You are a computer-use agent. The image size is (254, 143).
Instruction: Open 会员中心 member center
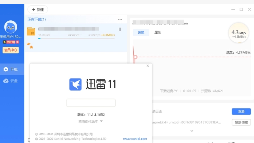coord(11,50)
